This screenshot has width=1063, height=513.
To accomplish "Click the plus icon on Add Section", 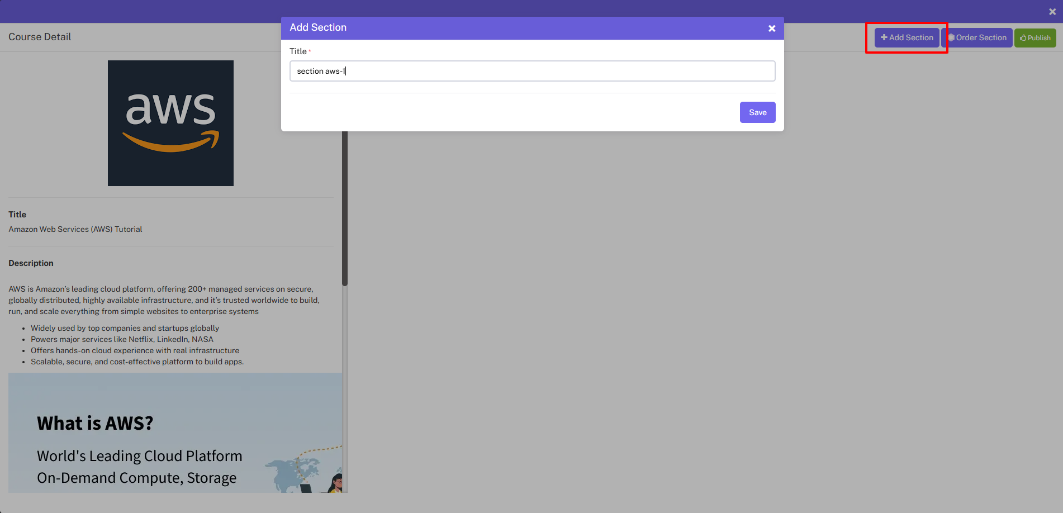I will point(884,37).
